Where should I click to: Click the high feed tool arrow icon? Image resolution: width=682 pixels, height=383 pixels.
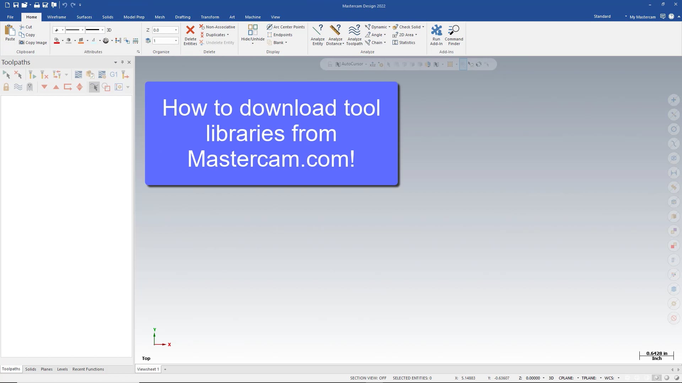coord(125,74)
